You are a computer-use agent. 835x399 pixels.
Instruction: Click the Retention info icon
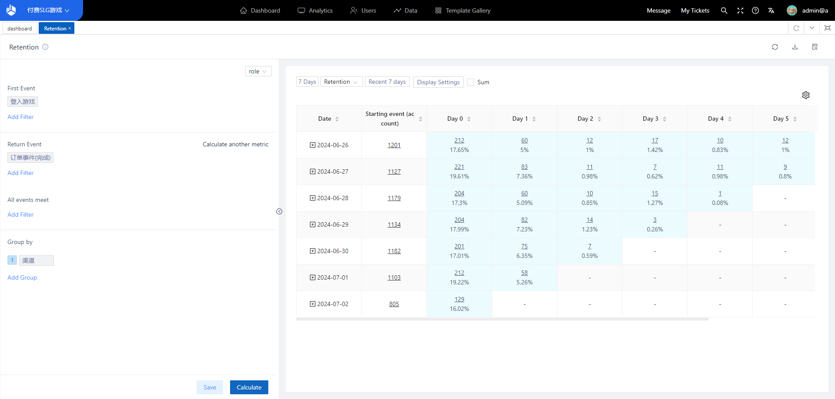click(45, 47)
